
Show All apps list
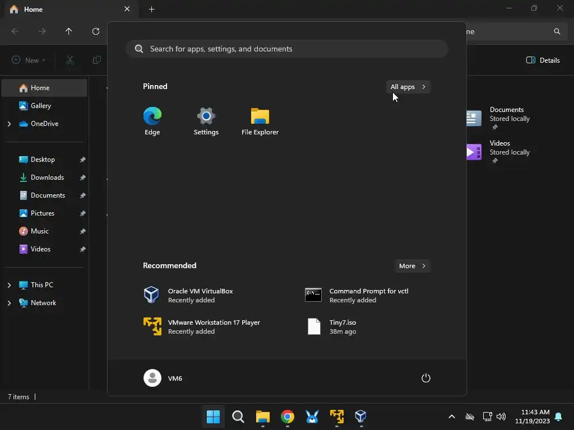408,87
